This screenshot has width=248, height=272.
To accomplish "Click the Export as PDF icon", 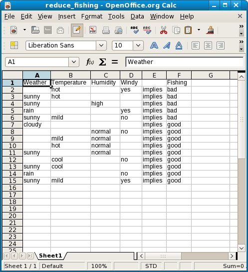I will tap(93, 30).
